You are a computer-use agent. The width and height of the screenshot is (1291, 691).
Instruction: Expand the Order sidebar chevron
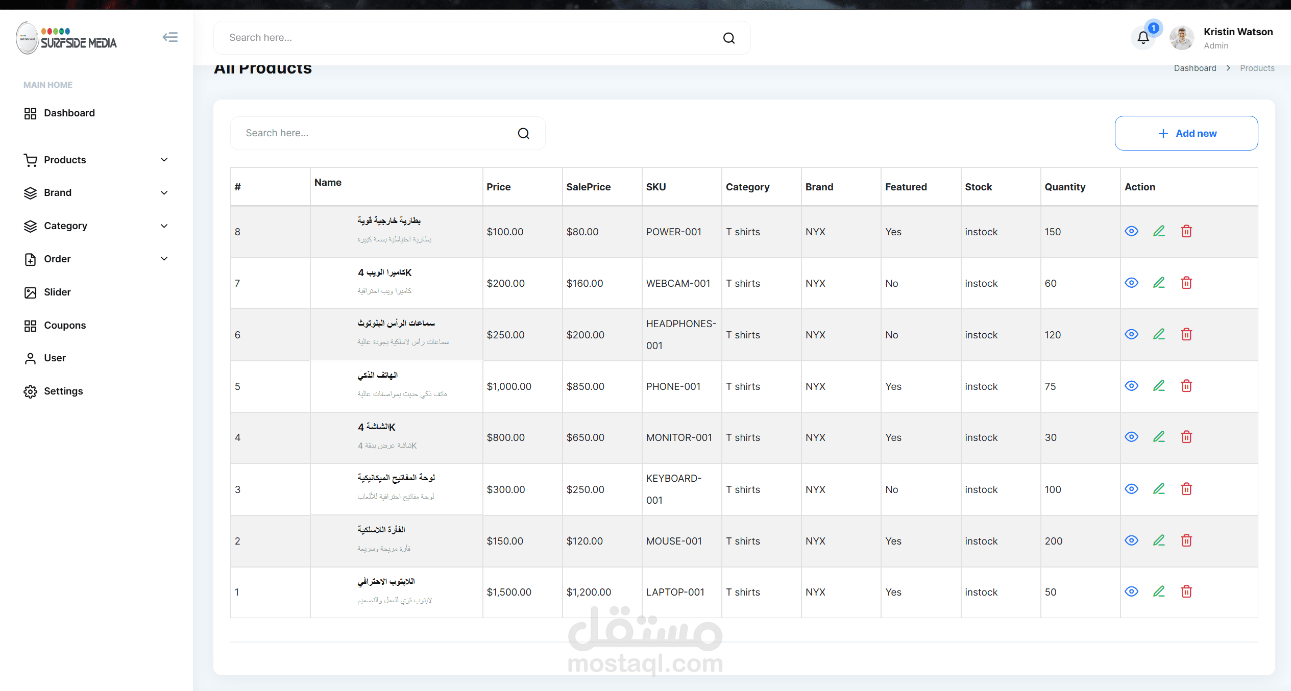tap(164, 259)
